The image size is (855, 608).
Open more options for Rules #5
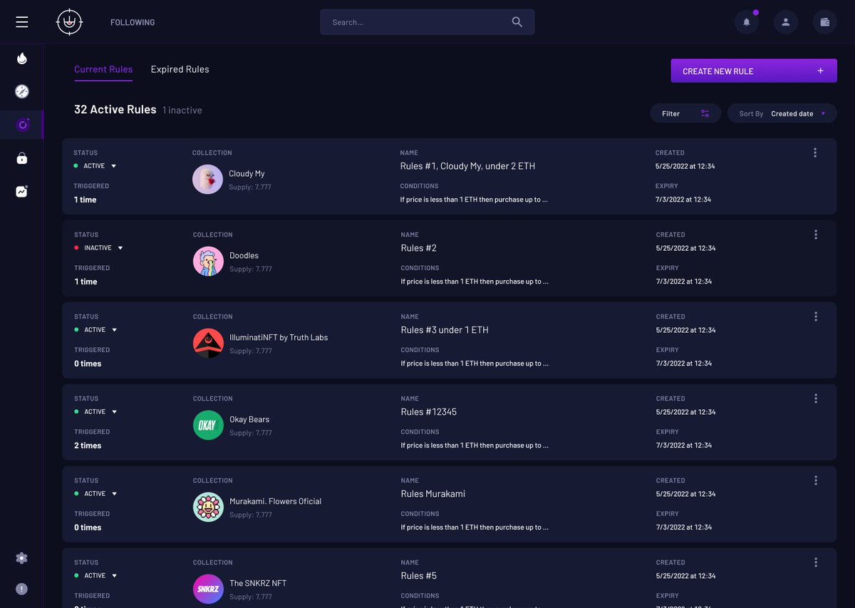816,562
